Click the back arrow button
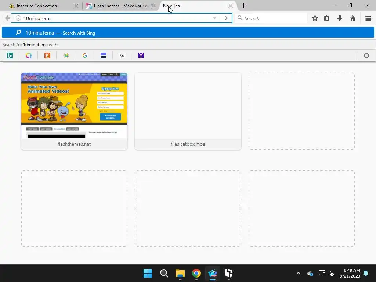Screen dimensions: 376x282 pos(7,18)
